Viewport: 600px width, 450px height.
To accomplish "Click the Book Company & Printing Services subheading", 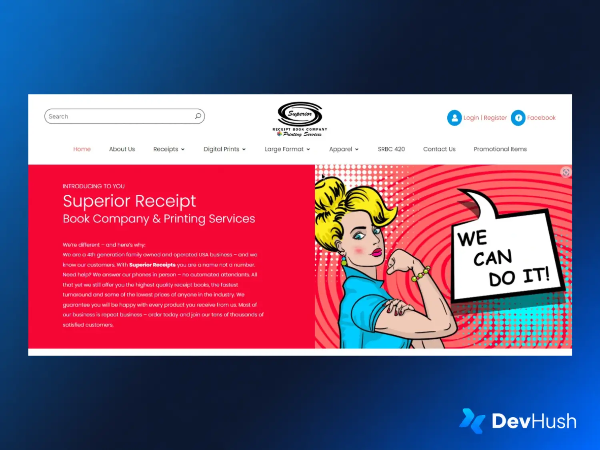I will (159, 219).
